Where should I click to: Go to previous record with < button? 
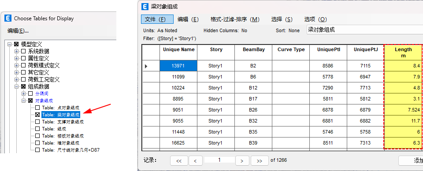tap(196, 161)
